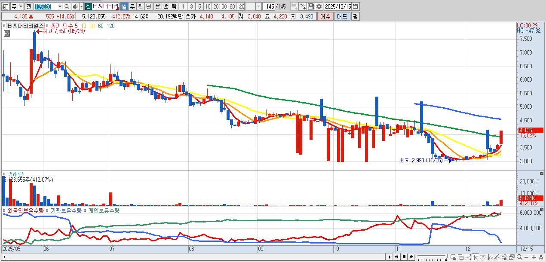Choose the 60 interval button

(x=232, y=6)
